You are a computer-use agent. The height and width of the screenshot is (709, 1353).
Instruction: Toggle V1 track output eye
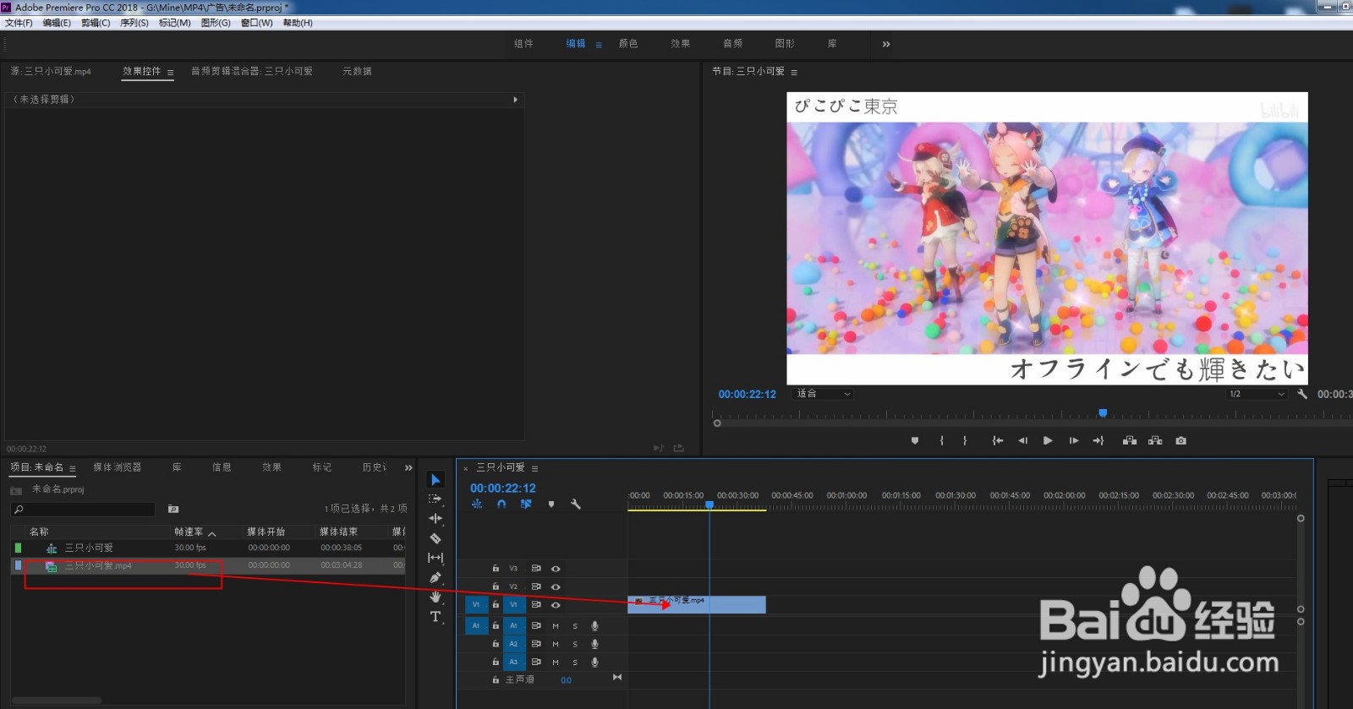tap(556, 605)
